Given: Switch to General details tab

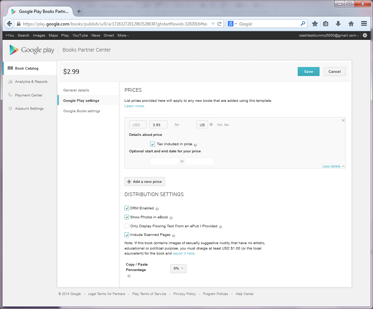Looking at the screenshot, I should coord(76,90).
